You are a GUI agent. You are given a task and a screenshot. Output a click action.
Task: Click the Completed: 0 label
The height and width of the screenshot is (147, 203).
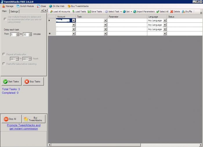click(10, 93)
